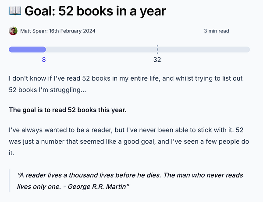Click the trailing 'it.' line of text
Image resolution: width=263 pixels, height=202 pixels.
(x=11, y=153)
